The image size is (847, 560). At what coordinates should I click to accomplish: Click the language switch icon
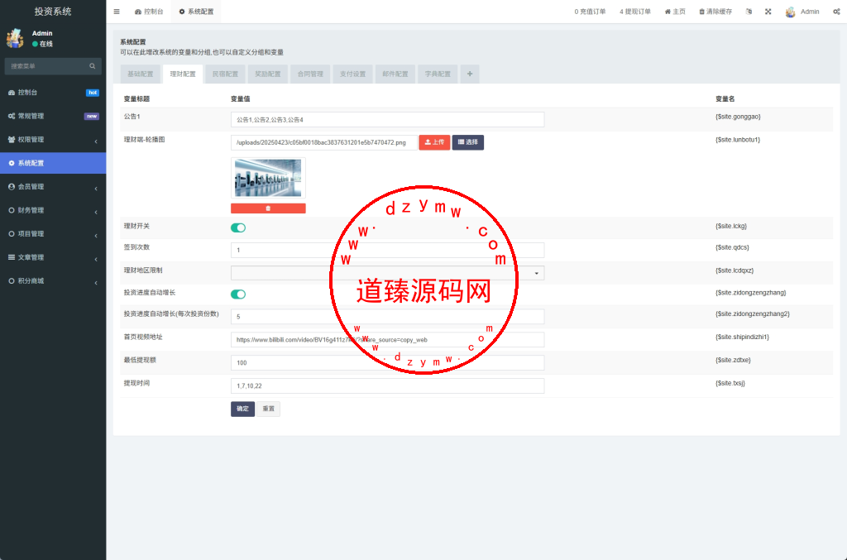coord(749,12)
